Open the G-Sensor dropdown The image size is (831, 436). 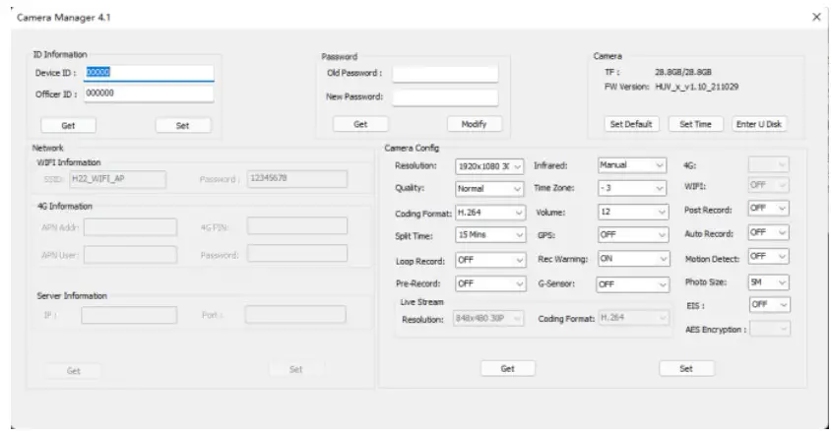[632, 284]
